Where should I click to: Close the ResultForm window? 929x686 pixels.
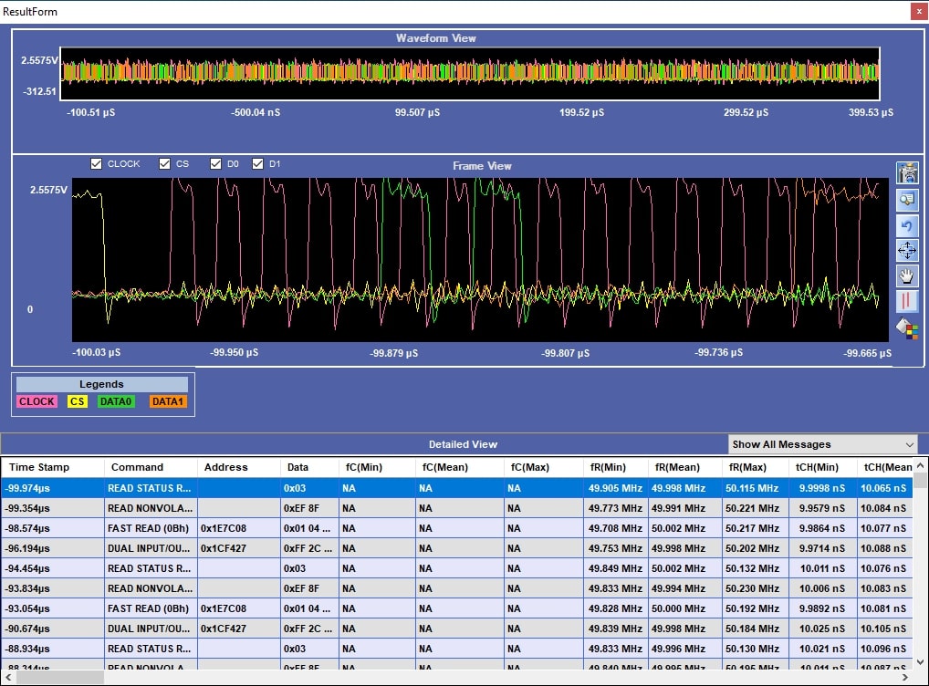click(x=918, y=11)
